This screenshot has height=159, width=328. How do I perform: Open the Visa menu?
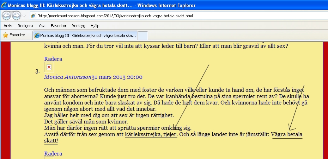click(42, 26)
